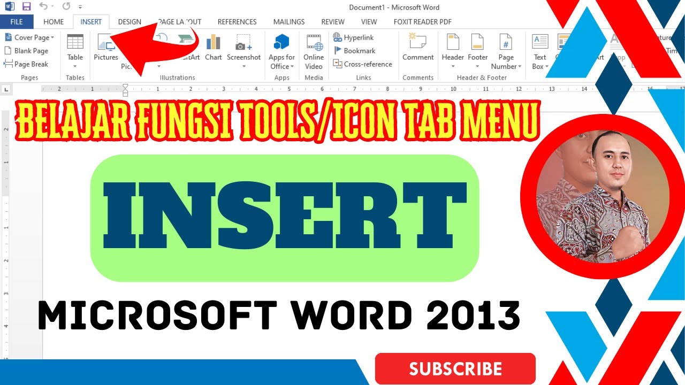Expand the Cover Page gallery

point(29,37)
